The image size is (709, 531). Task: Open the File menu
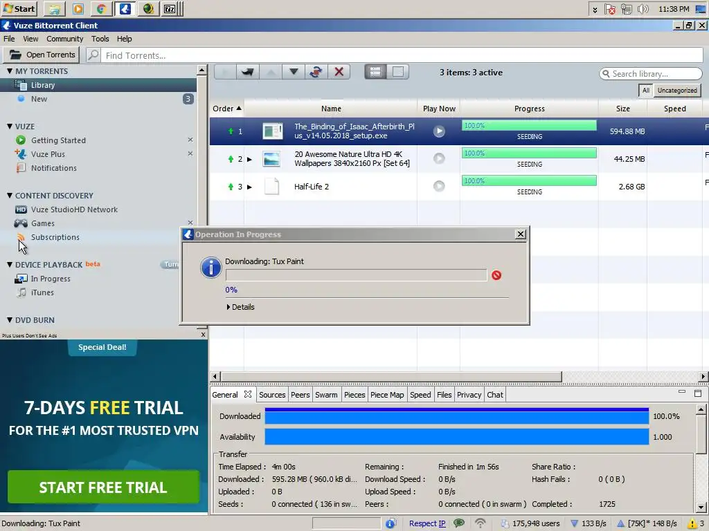point(9,39)
